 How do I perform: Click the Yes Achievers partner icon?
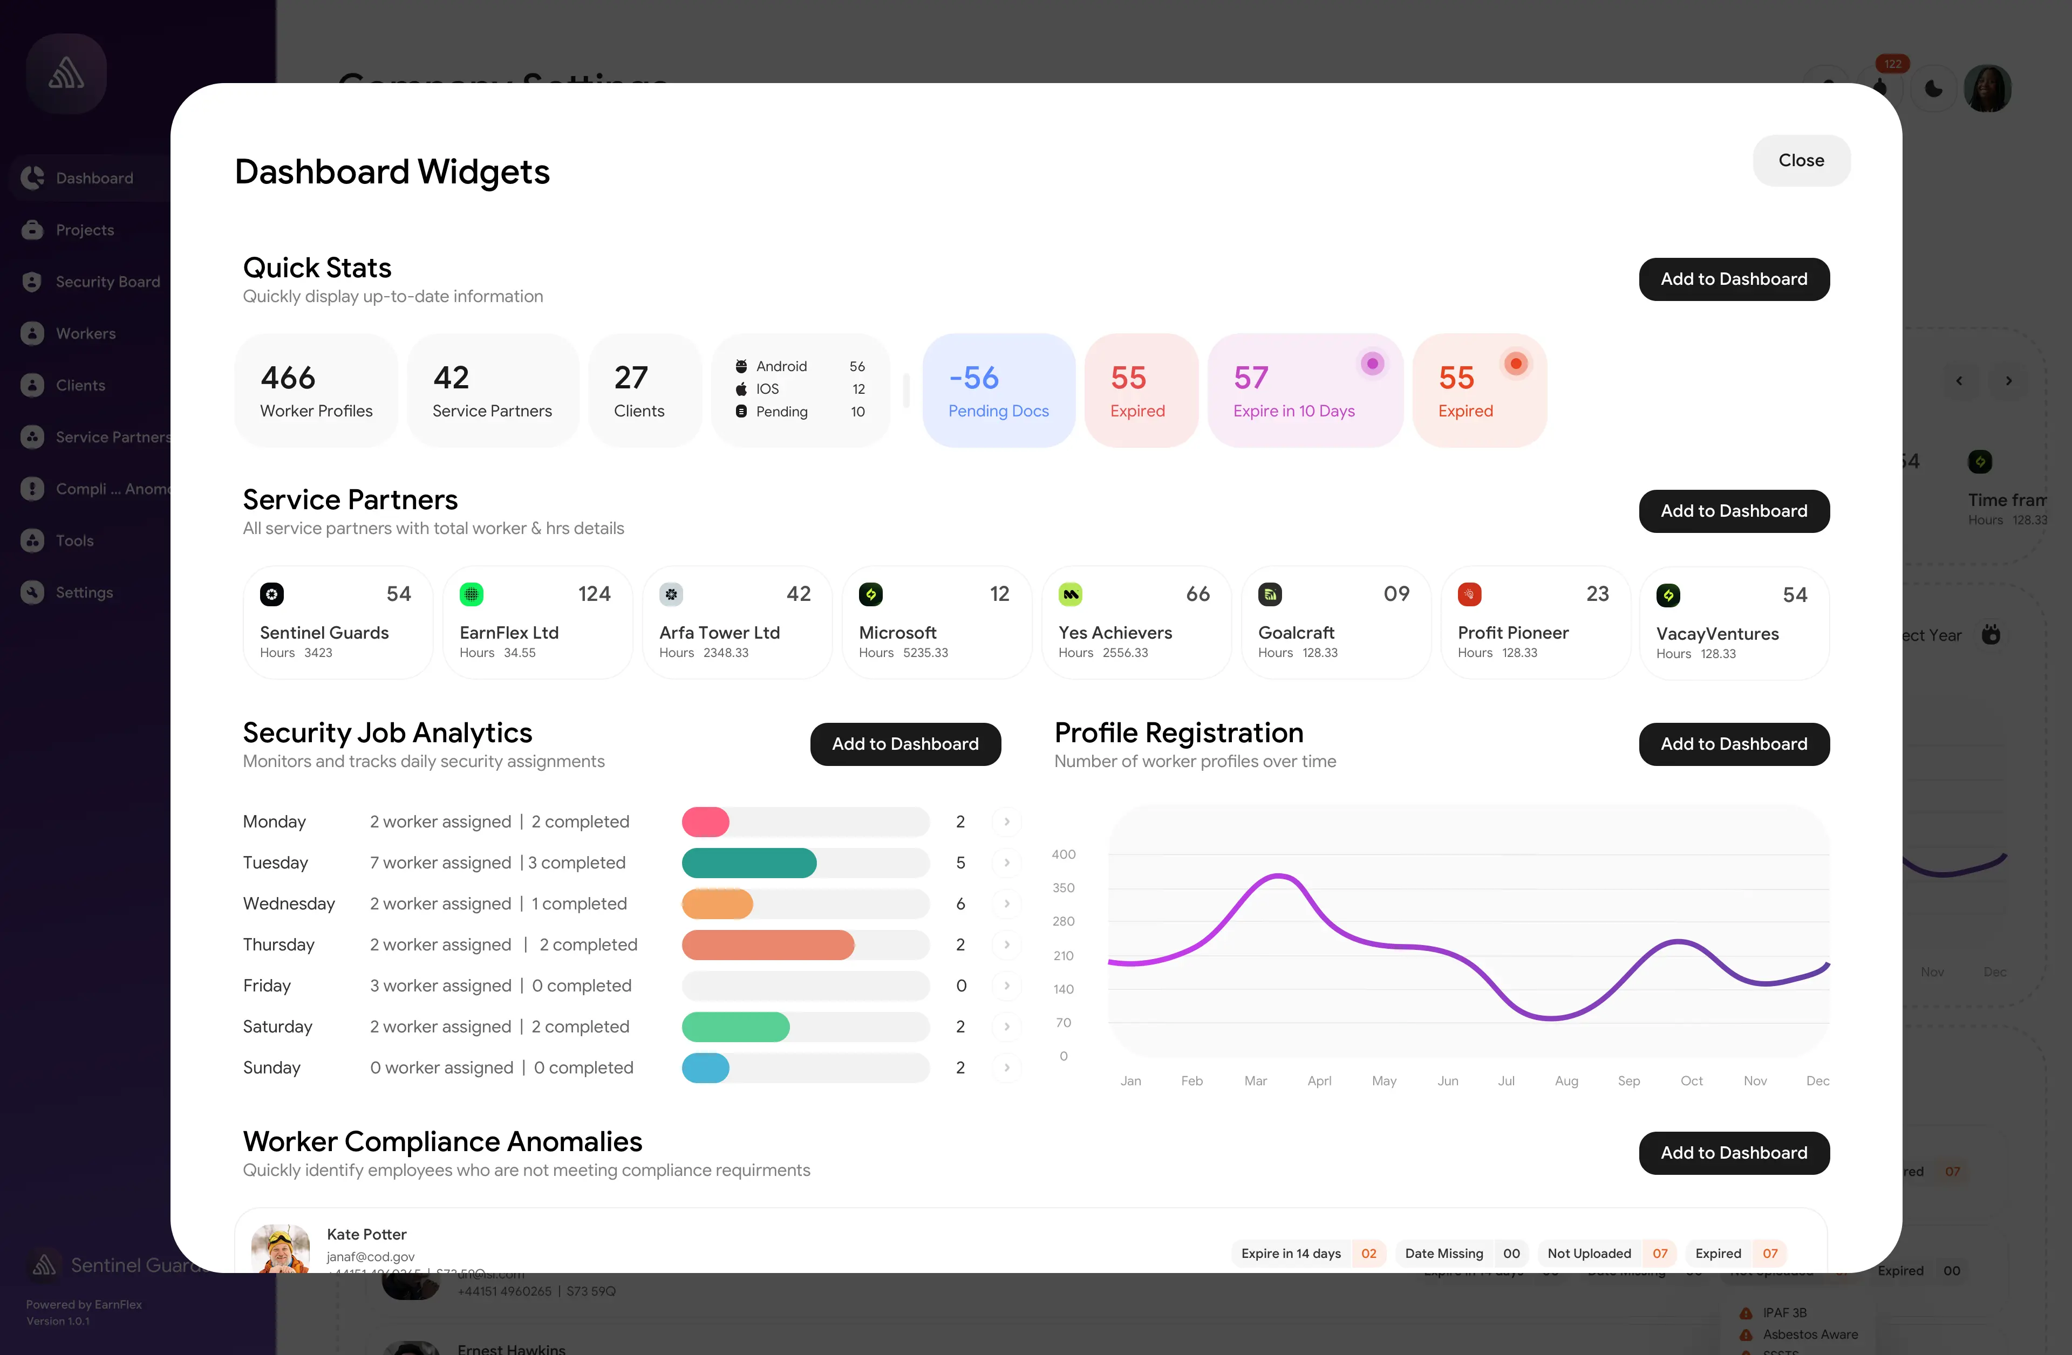tap(1071, 593)
